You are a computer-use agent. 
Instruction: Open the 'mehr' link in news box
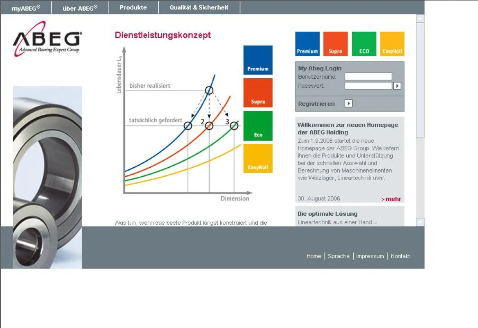(x=391, y=199)
